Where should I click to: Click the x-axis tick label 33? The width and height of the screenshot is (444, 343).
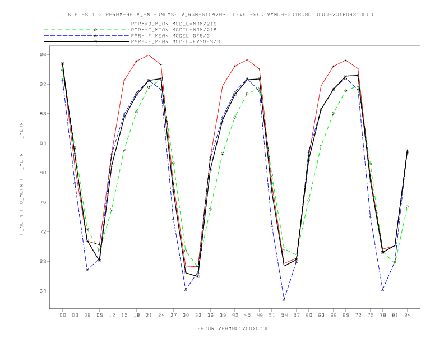[198, 315]
